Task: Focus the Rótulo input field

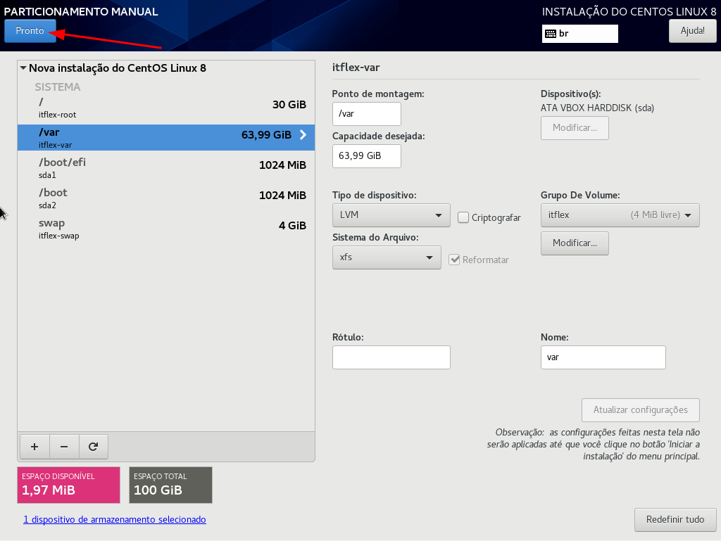Action: 391,357
